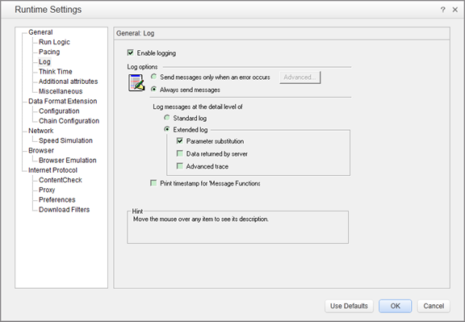Uncheck Parameter substitution checkbox
The width and height of the screenshot is (465, 322).
[180, 141]
